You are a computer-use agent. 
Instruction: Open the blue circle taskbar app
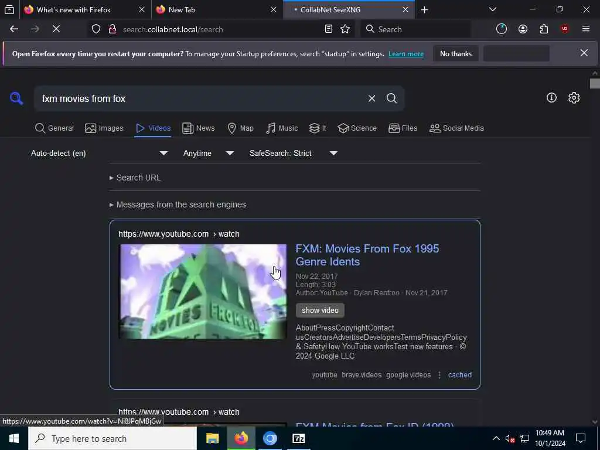point(270,438)
